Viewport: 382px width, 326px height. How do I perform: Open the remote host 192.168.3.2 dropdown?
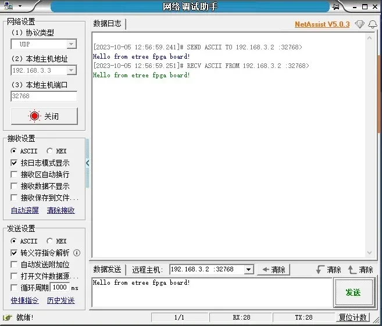(248, 270)
